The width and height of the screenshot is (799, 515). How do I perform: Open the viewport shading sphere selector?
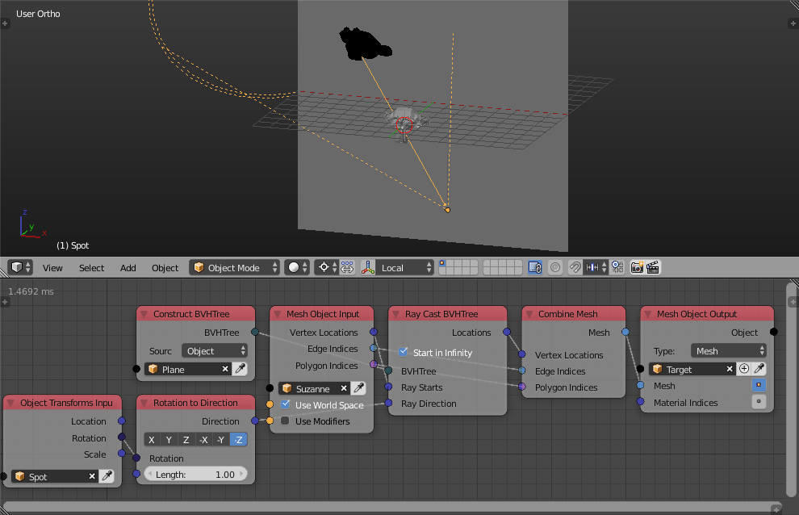297,267
